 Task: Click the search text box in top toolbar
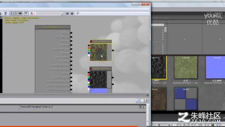(x=48, y=13)
